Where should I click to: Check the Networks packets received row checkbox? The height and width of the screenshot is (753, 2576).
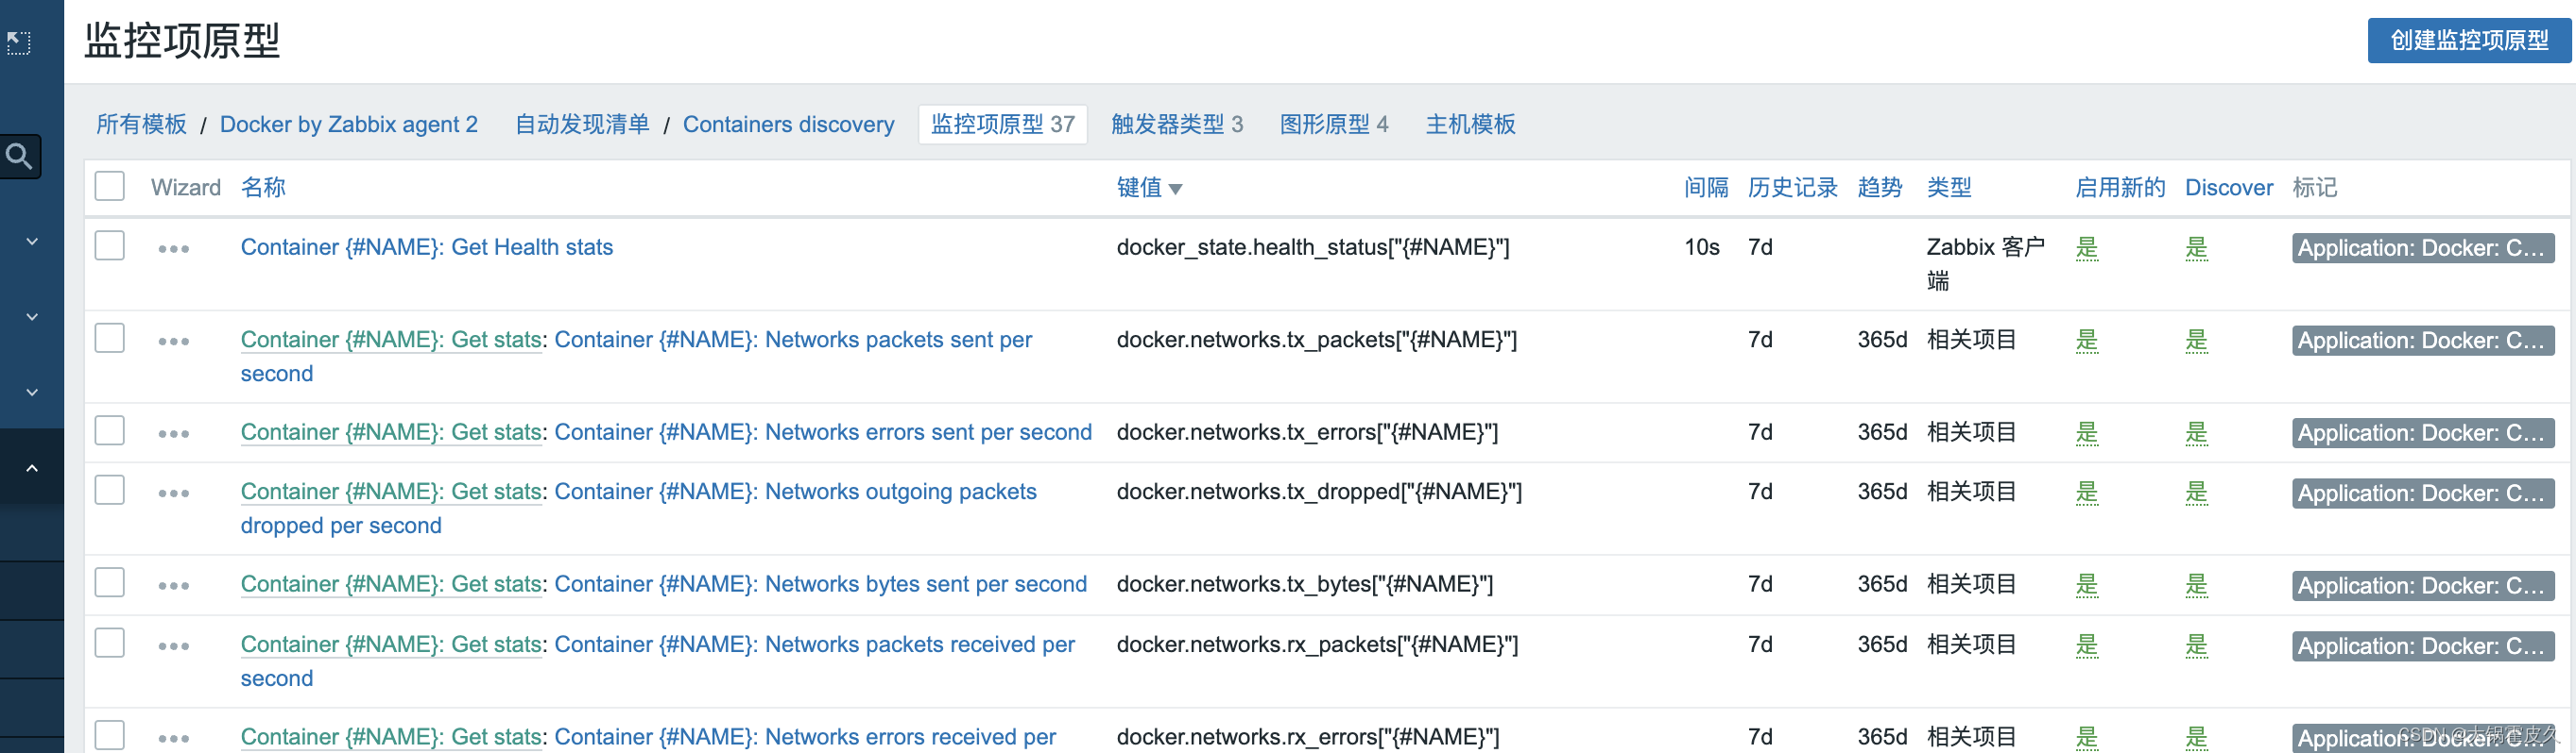110,644
